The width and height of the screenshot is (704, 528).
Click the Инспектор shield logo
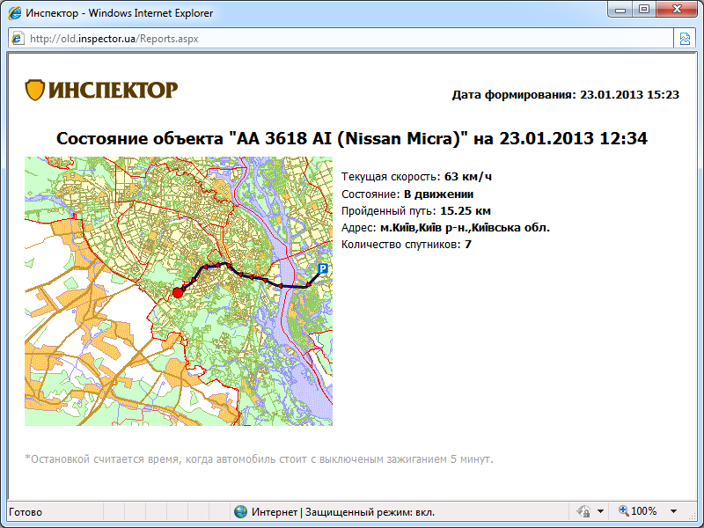coord(34,90)
